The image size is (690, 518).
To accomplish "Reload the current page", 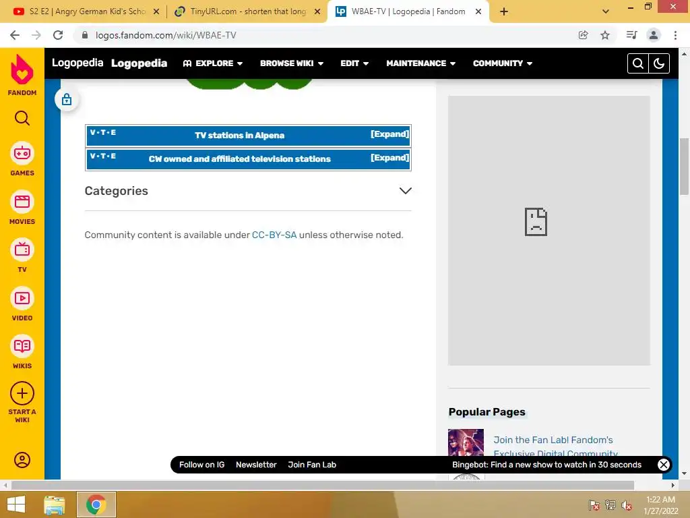I will [x=58, y=35].
